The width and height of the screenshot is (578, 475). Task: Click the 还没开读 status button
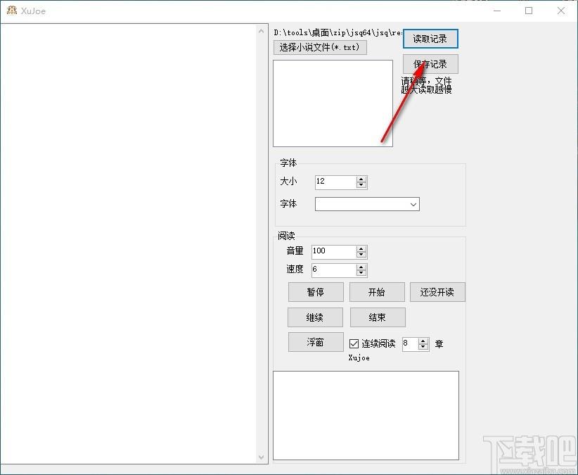coord(437,292)
